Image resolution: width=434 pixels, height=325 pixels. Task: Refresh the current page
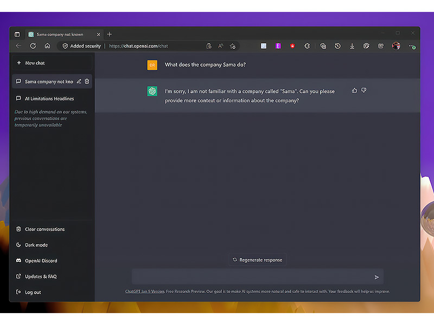(33, 46)
